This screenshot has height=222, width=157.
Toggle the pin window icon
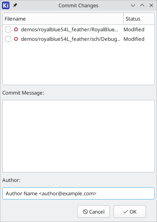click(15, 5)
